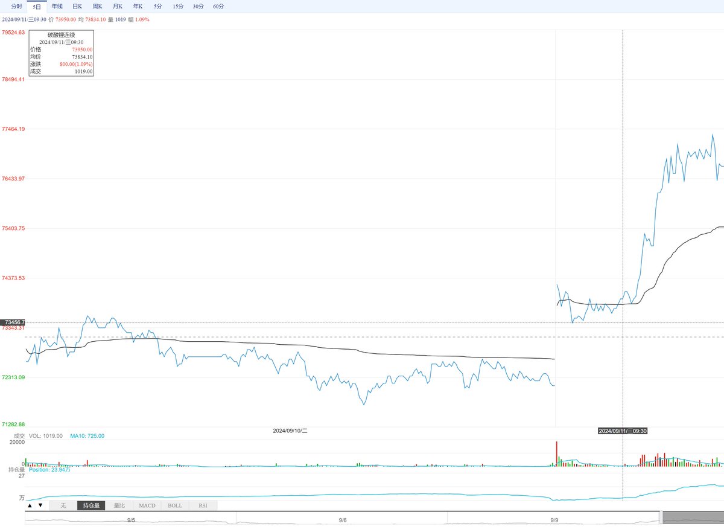The image size is (724, 532).
Task: Switch chart to 日K daily candles
Action: (77, 6)
